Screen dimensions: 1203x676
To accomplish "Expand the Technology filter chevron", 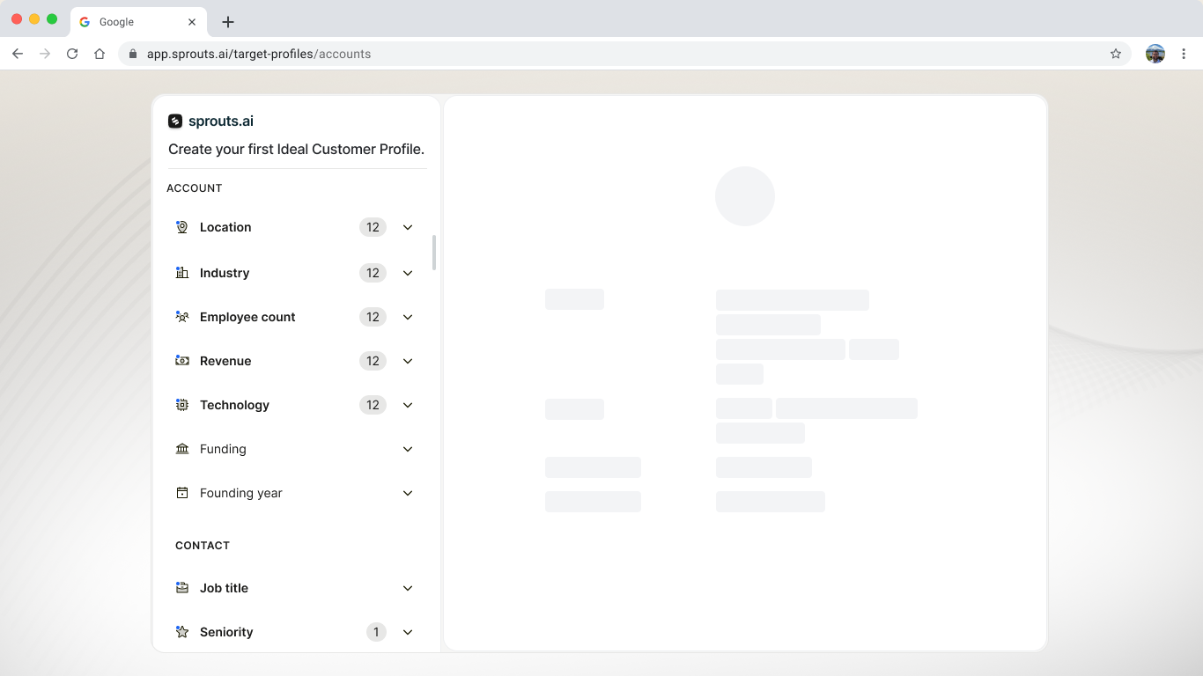I will click(x=408, y=405).
